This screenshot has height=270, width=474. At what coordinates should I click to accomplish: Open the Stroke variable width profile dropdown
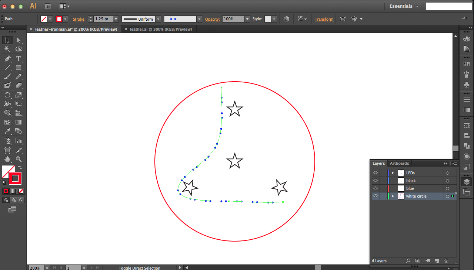pyautogui.click(x=158, y=19)
